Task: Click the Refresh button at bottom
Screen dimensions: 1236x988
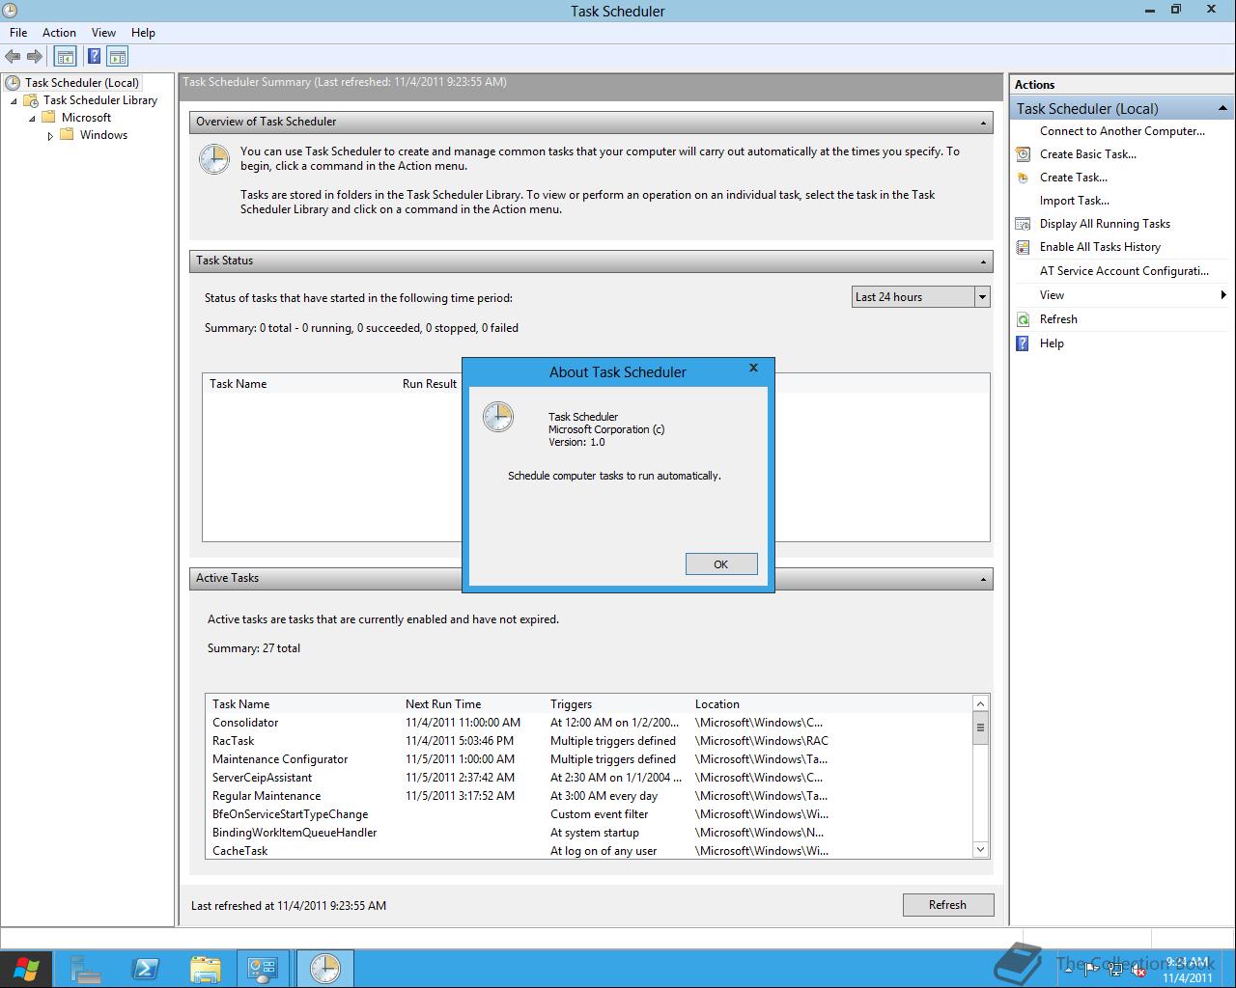Action: tap(947, 905)
